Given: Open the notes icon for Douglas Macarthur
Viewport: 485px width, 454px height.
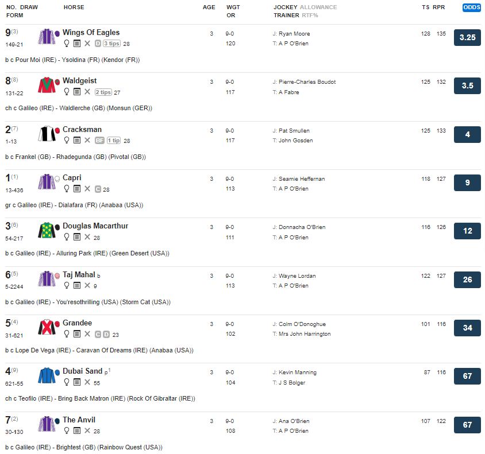Looking at the screenshot, I should (77, 237).
